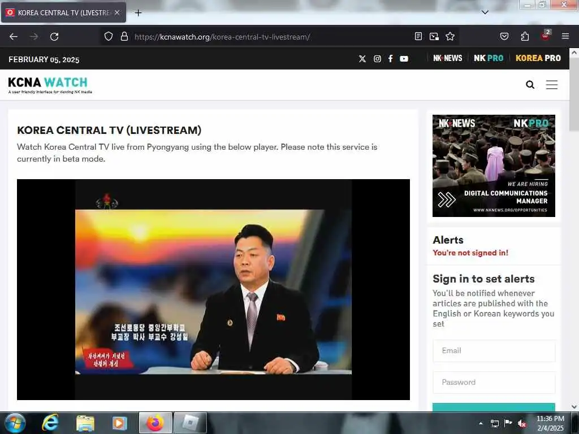Open Windows Explorer folder on taskbar
The image size is (579, 434).
pos(85,423)
